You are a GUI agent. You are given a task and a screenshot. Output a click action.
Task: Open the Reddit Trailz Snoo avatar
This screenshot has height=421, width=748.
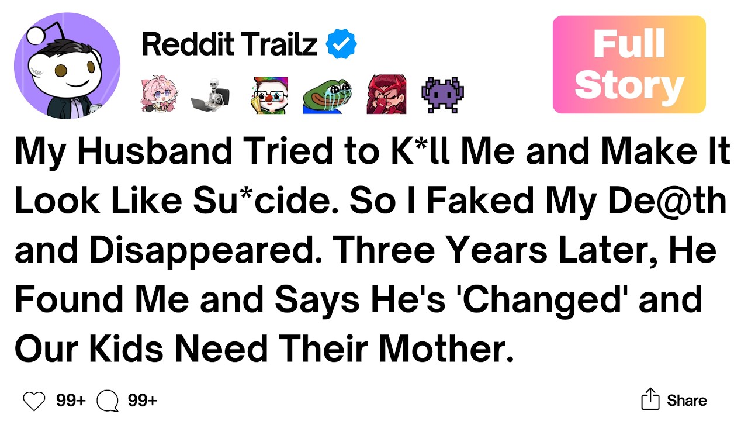67,65
